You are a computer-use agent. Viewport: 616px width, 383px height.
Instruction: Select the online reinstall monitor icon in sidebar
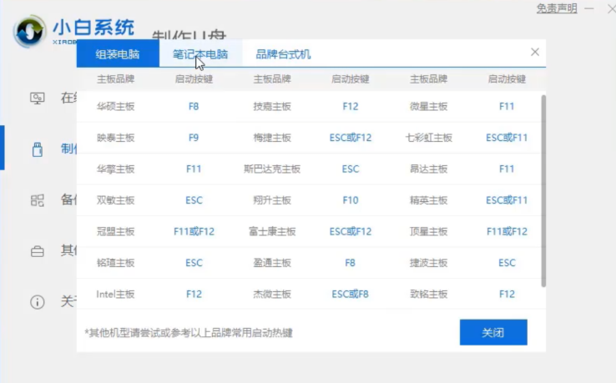tap(37, 98)
